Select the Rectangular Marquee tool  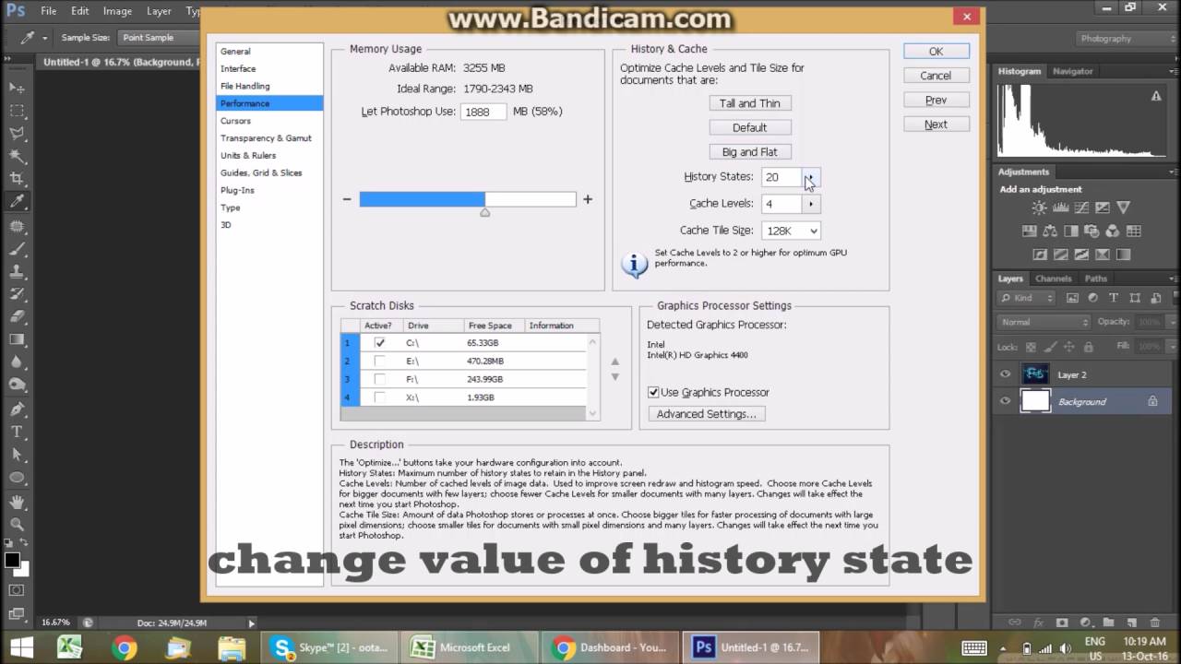17,111
